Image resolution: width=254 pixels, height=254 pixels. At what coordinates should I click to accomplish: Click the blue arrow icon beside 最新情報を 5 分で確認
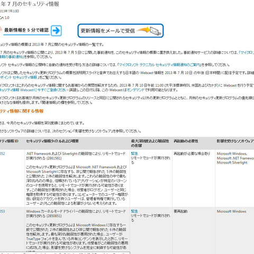(x=56, y=31)
